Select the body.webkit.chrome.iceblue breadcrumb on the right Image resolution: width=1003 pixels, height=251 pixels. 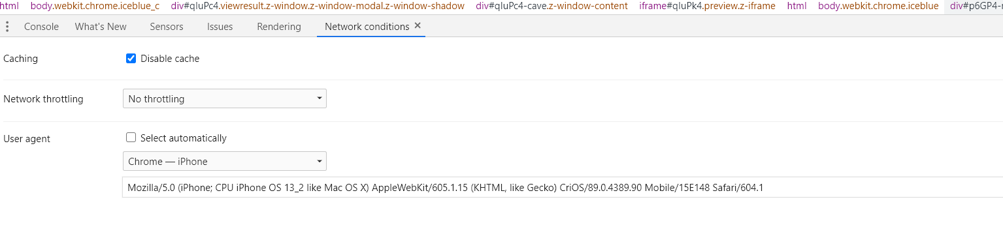click(x=878, y=6)
